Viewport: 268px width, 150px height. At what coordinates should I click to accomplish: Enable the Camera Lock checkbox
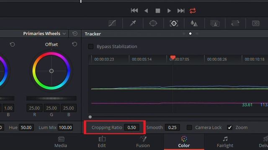tap(189, 127)
